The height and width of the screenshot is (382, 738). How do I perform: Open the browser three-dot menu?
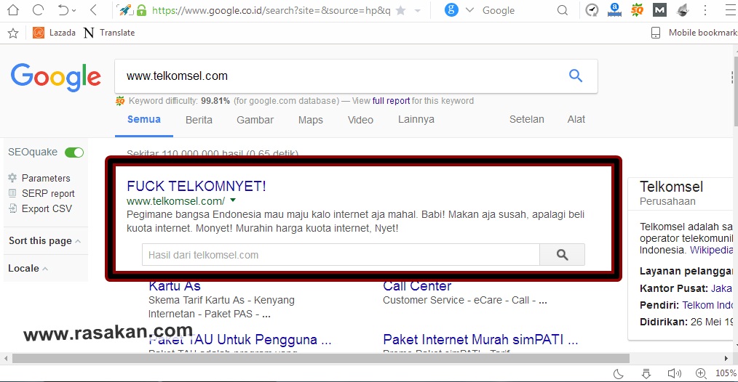(705, 10)
